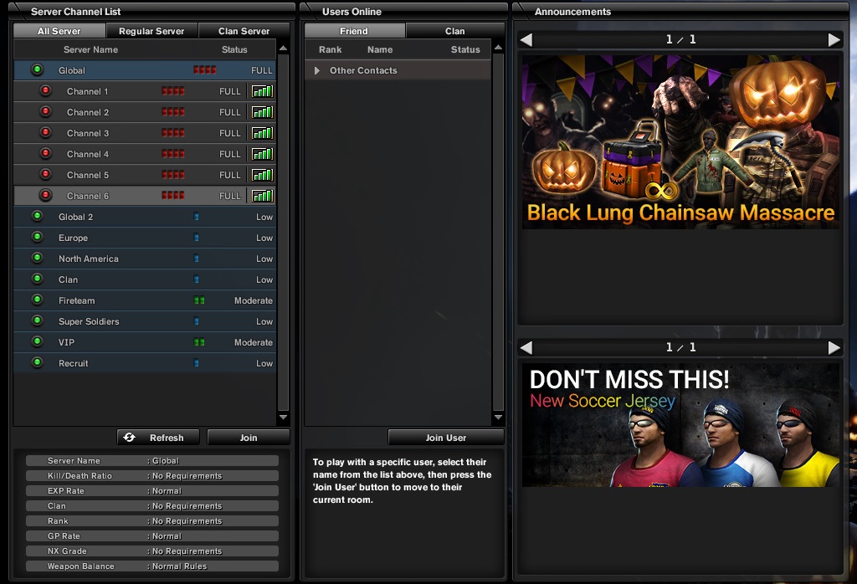Open the Clan Server tab
The image size is (857, 584).
click(244, 31)
